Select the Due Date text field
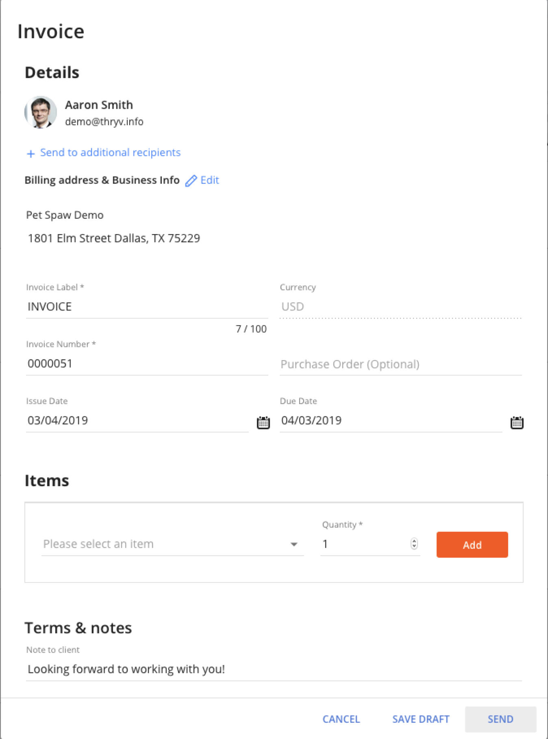 tap(391, 421)
